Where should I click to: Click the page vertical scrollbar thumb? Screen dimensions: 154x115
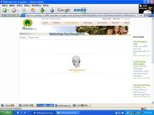pyautogui.click(x=153, y=41)
